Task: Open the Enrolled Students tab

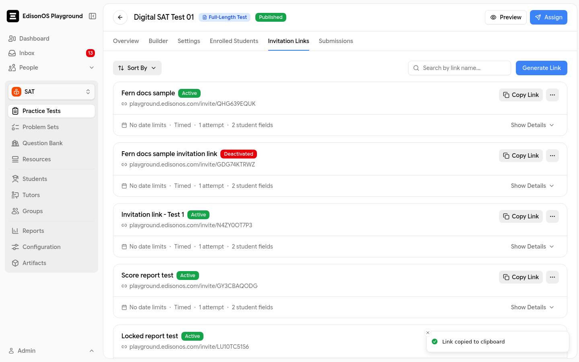Action: pyautogui.click(x=234, y=41)
